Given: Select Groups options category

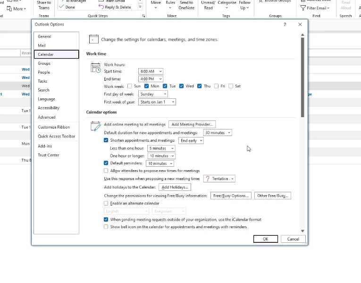Looking at the screenshot, I should (x=57, y=63).
